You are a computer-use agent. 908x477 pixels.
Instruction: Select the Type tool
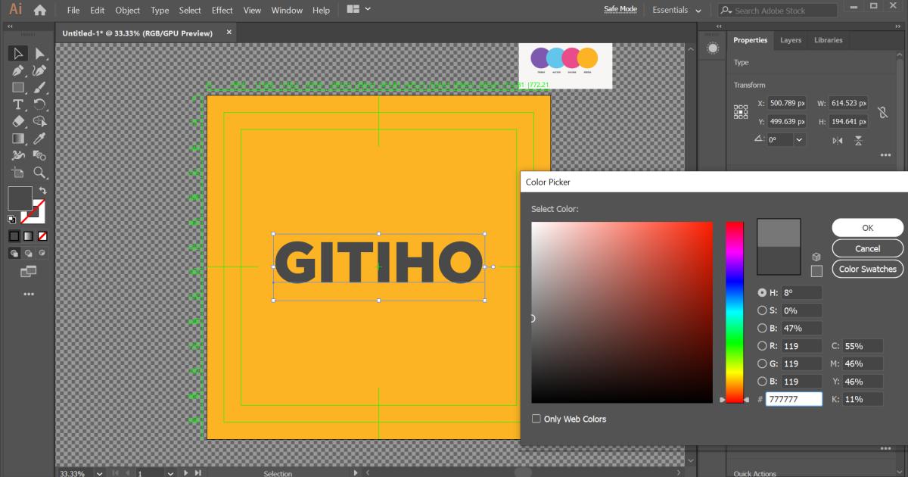pyautogui.click(x=18, y=104)
